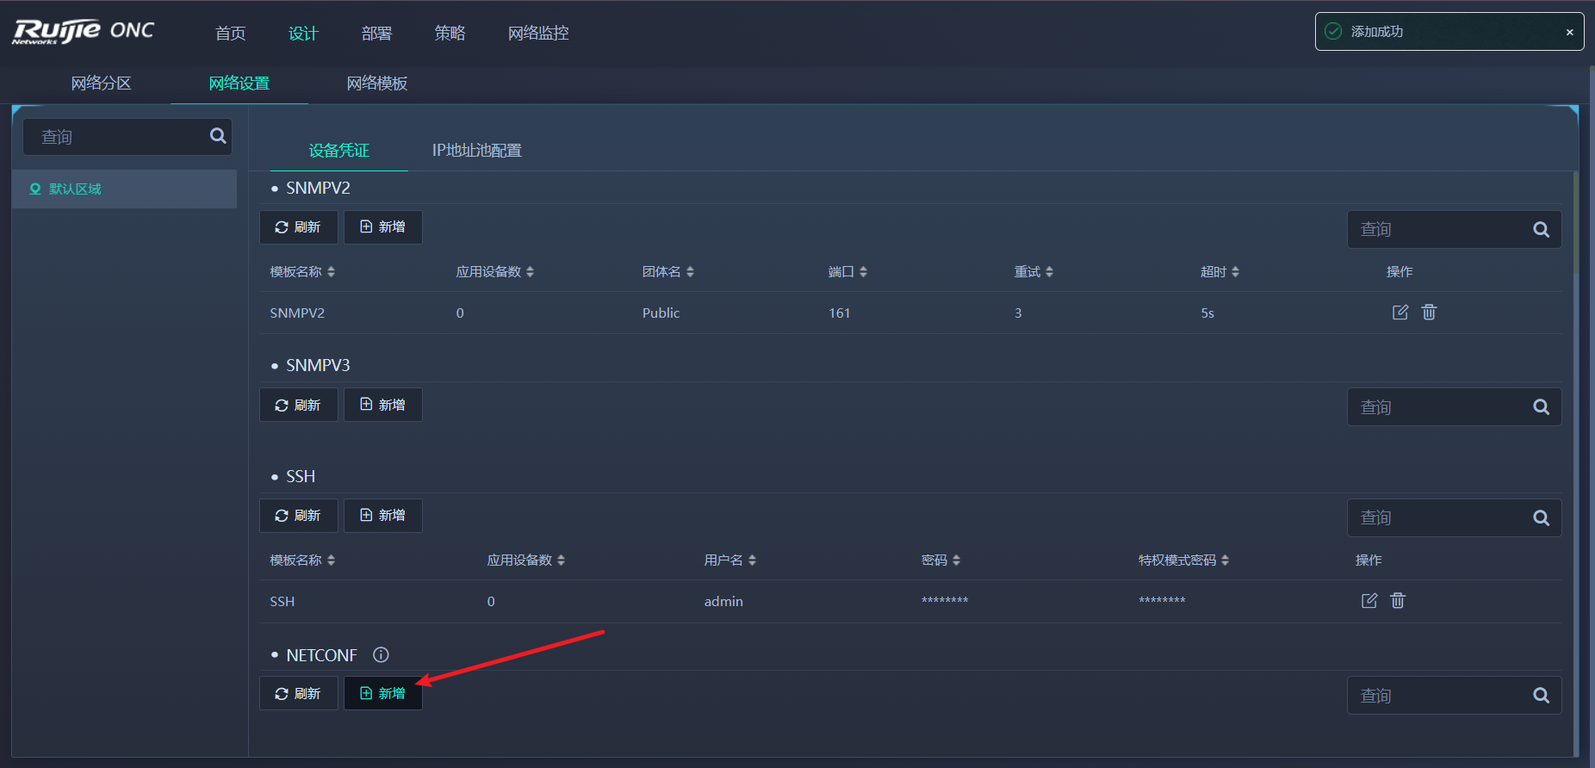Click search magnifier in SNMPV3 section
Screen dimensions: 1595x768
tap(1542, 407)
